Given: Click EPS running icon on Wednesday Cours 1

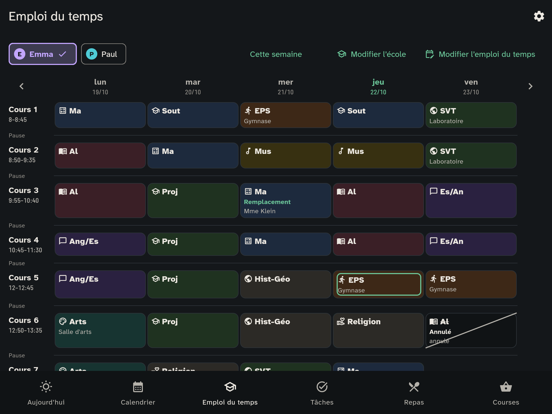Looking at the screenshot, I should (x=248, y=111).
